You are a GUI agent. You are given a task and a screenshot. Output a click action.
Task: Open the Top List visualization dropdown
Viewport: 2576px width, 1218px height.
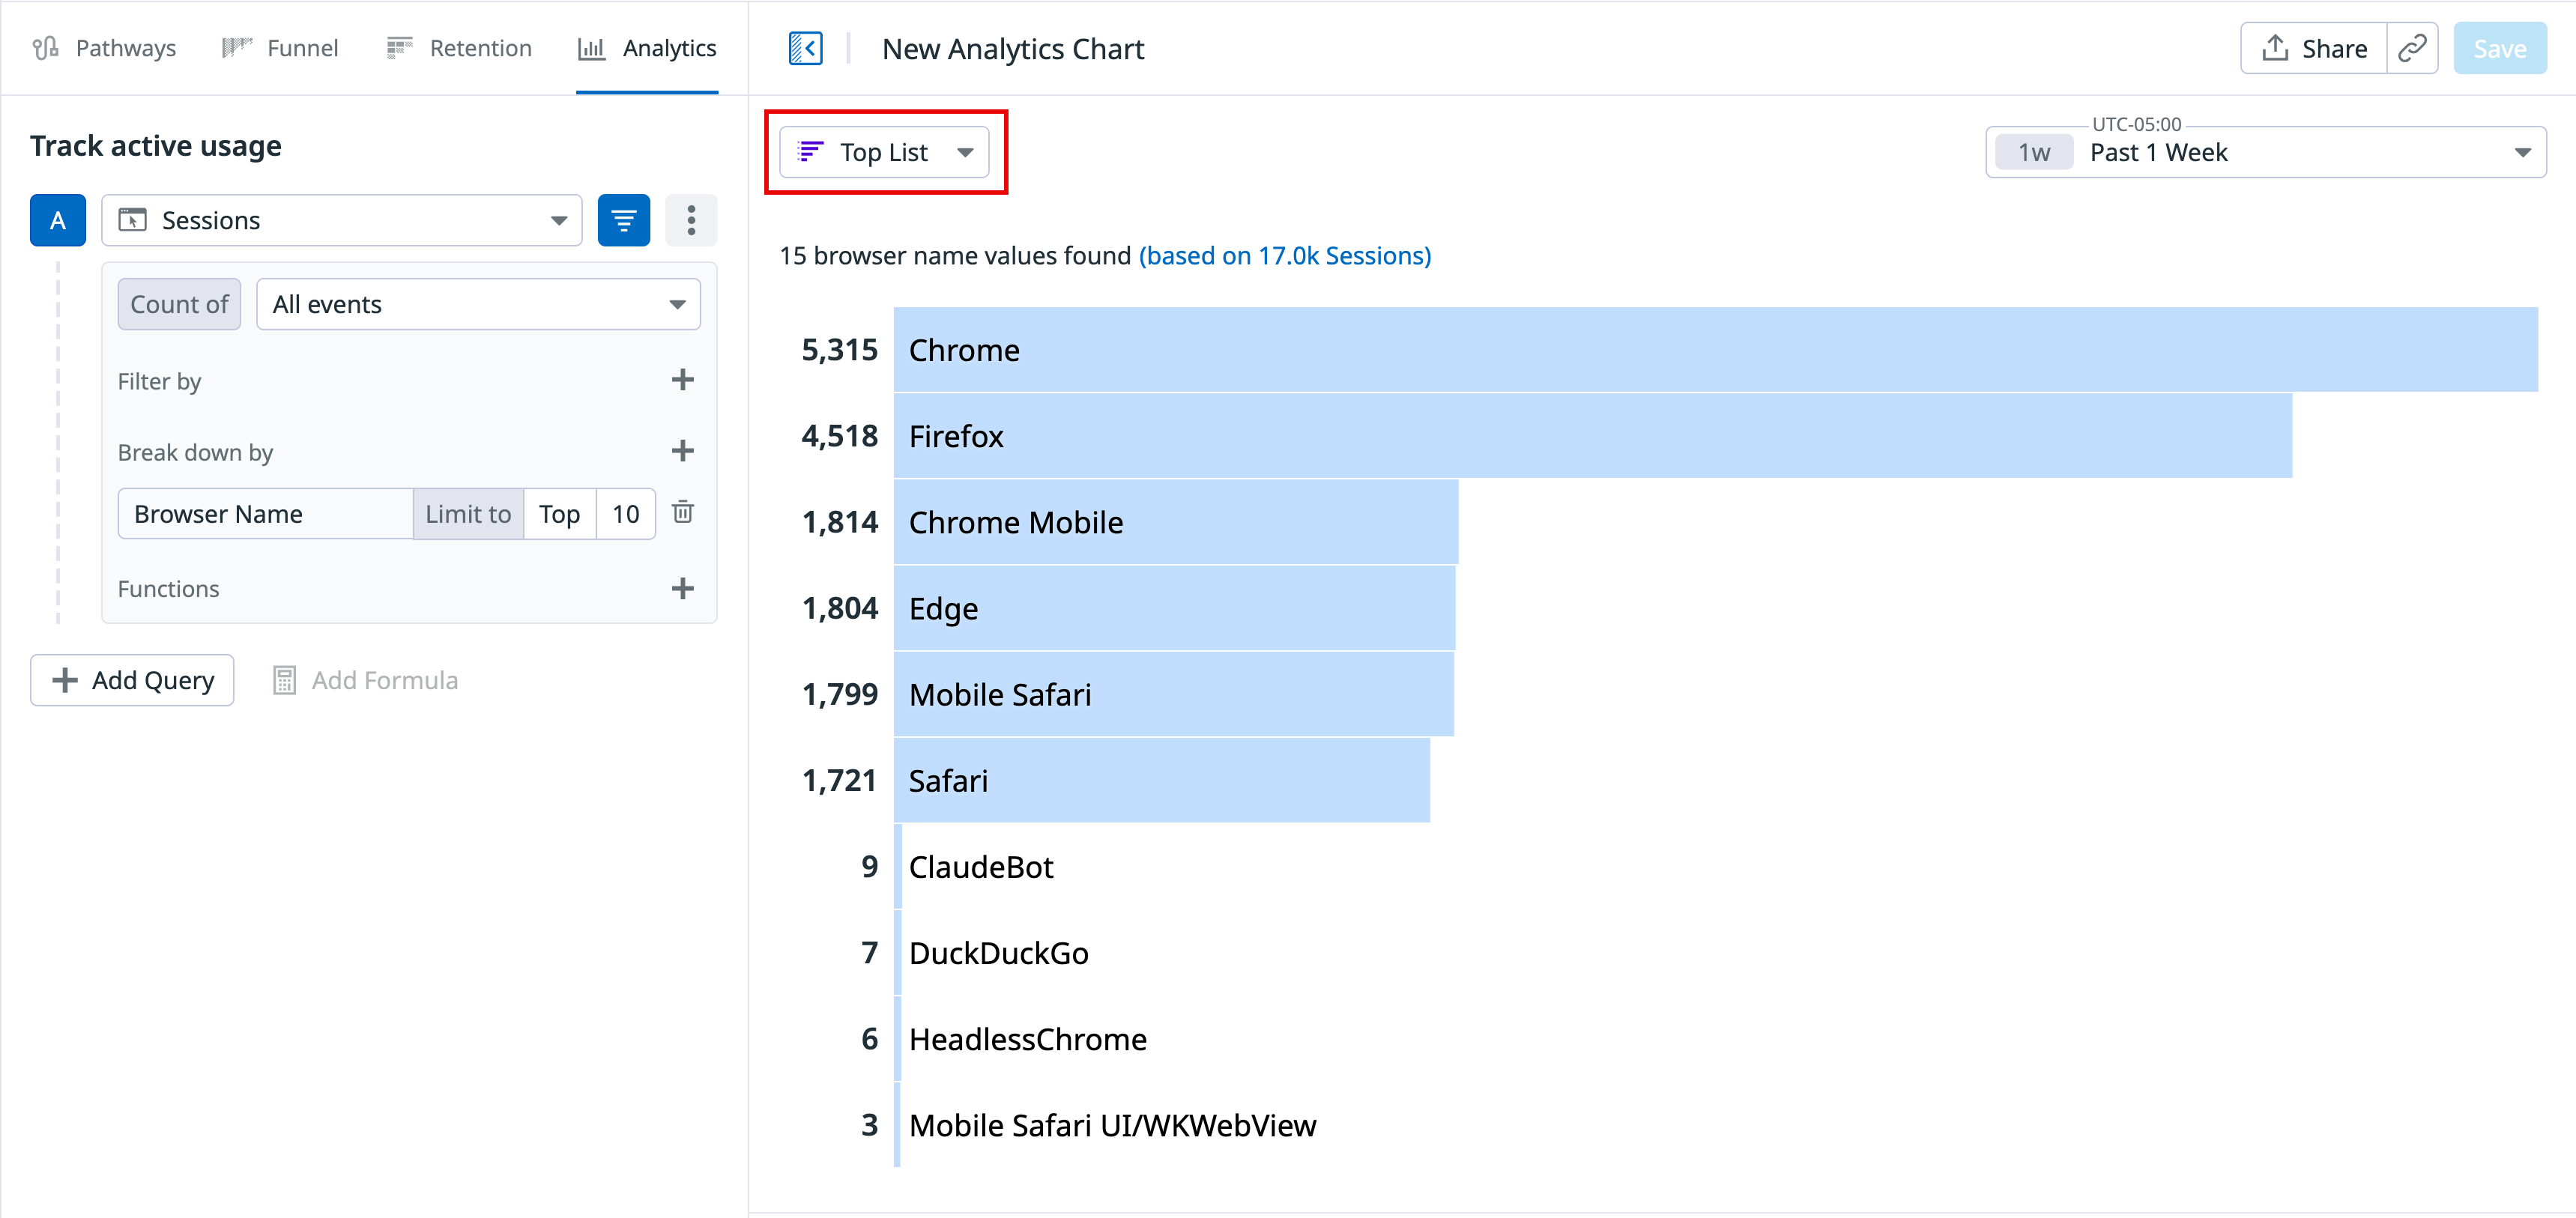(x=884, y=152)
